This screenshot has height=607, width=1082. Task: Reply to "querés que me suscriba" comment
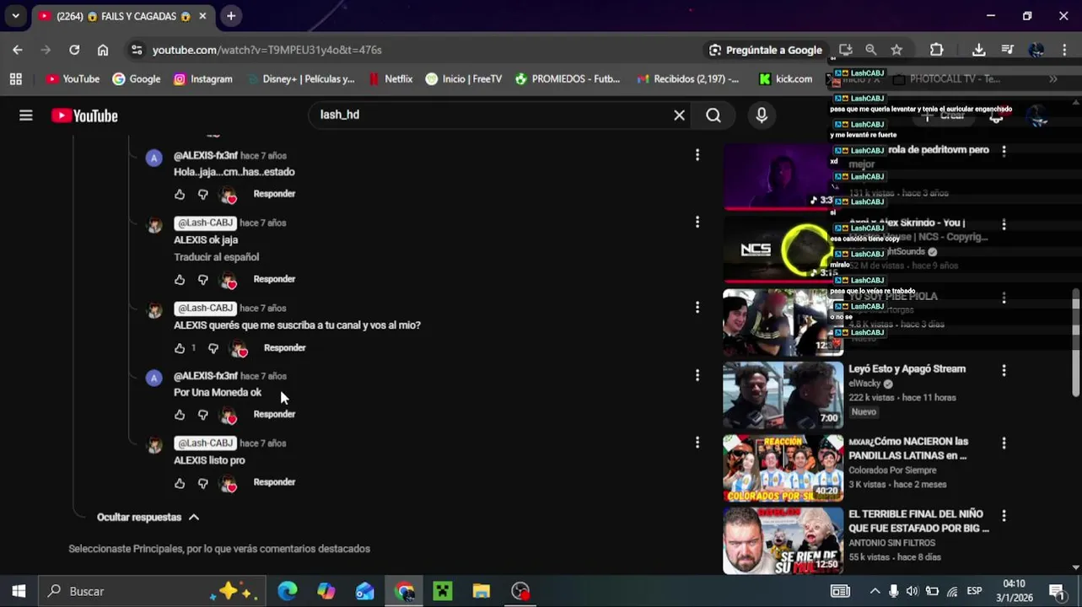click(x=284, y=347)
